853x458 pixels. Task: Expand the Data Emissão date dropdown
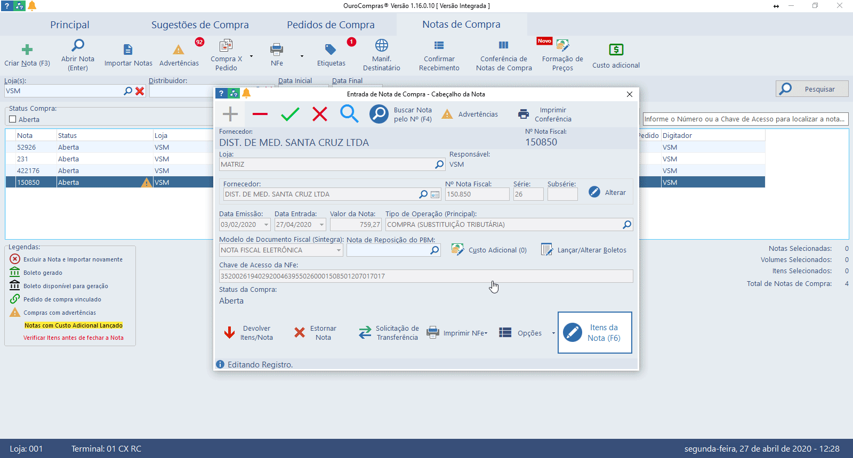click(266, 225)
